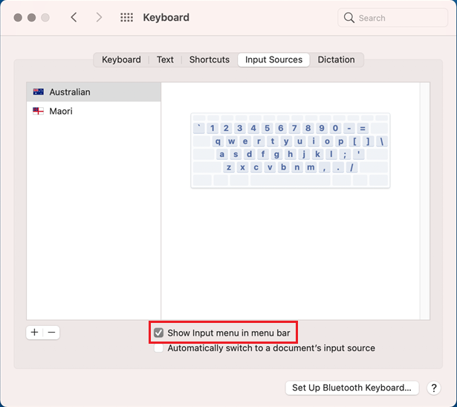Go to the Shortcuts tab
This screenshot has height=407, width=457.
coord(209,60)
